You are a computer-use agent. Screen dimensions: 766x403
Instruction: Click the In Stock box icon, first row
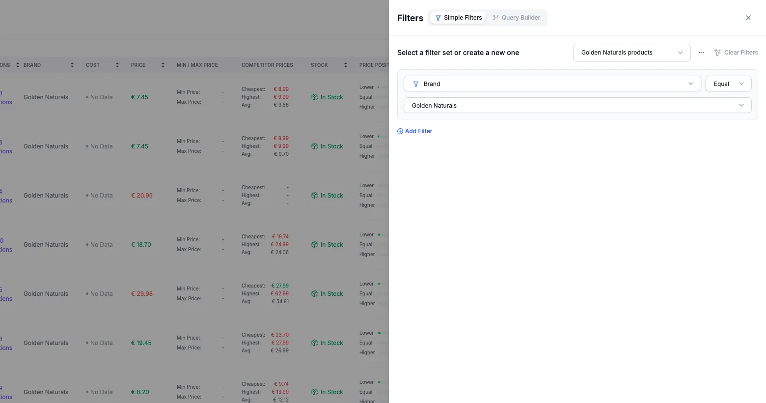coord(315,97)
